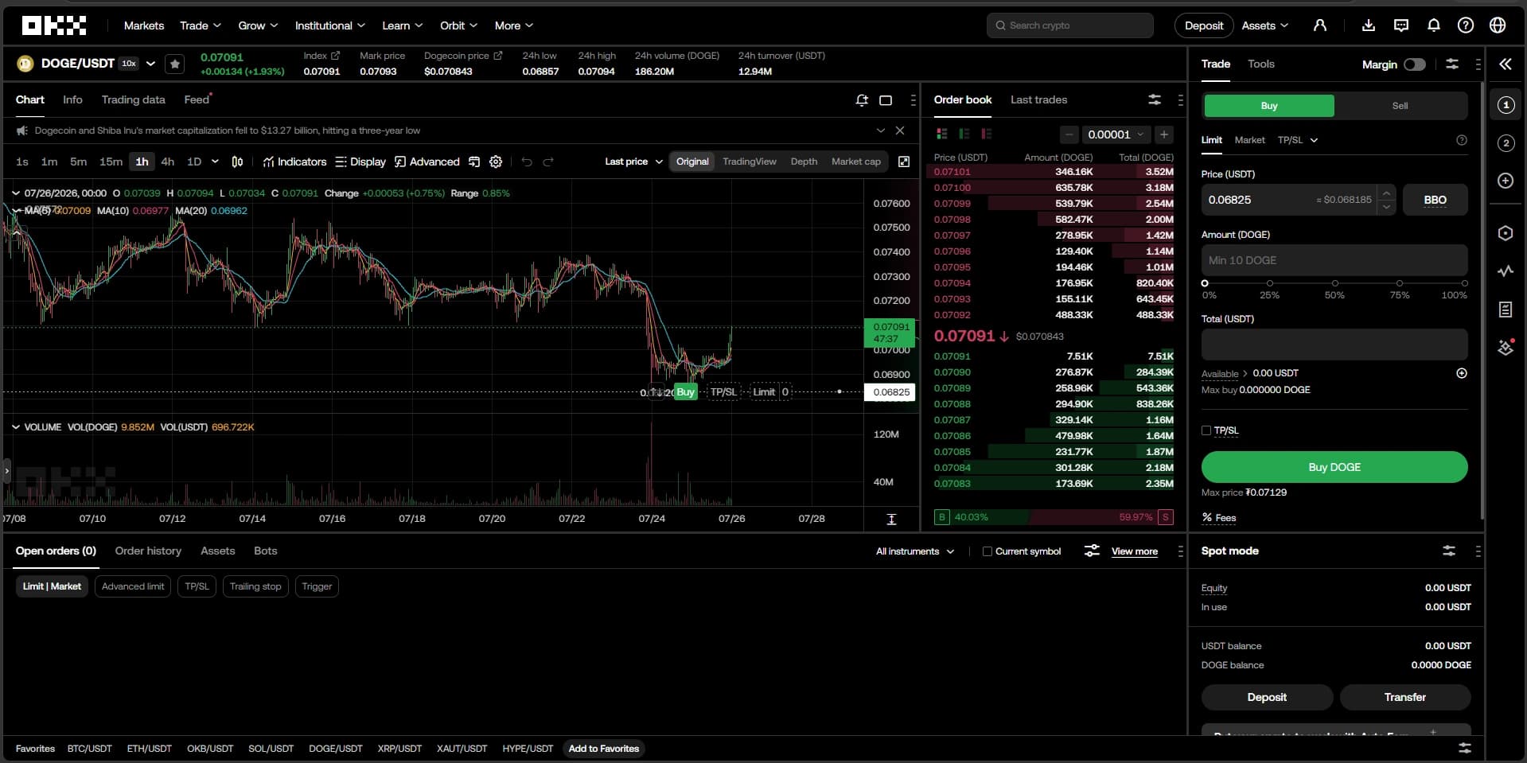This screenshot has width=1527, height=763.
Task: Open order book settings sliders icon
Action: [1155, 99]
